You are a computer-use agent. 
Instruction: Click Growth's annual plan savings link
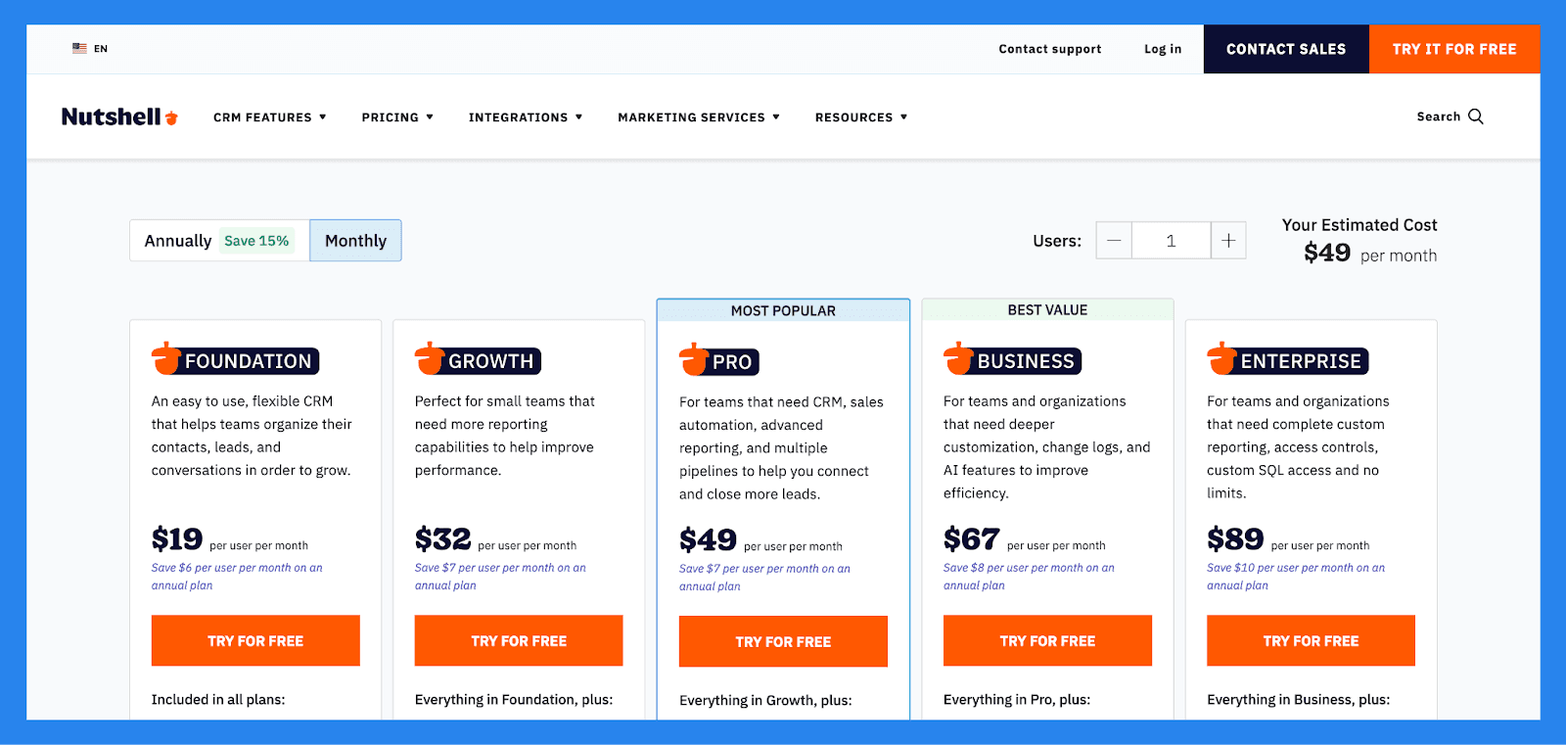500,577
